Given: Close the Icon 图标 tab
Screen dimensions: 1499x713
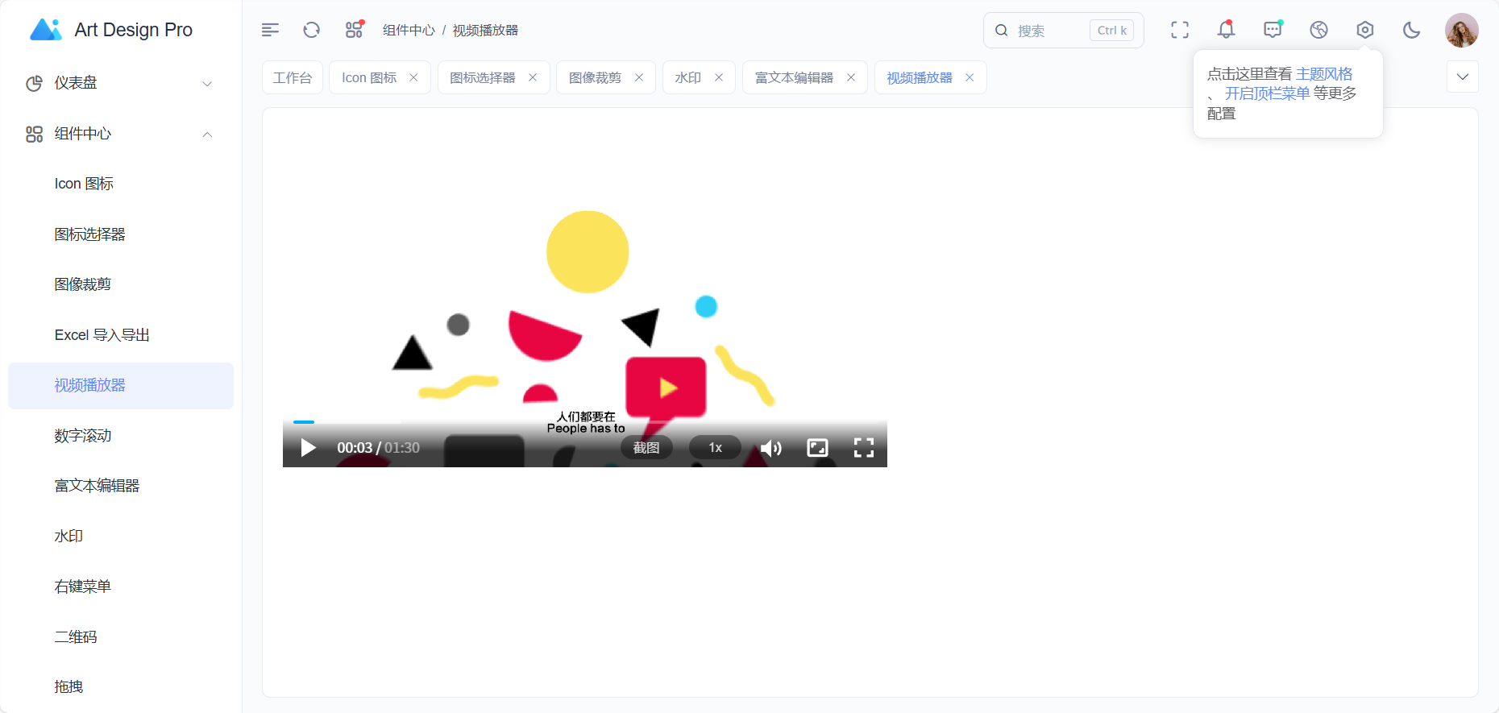Looking at the screenshot, I should pyautogui.click(x=413, y=77).
